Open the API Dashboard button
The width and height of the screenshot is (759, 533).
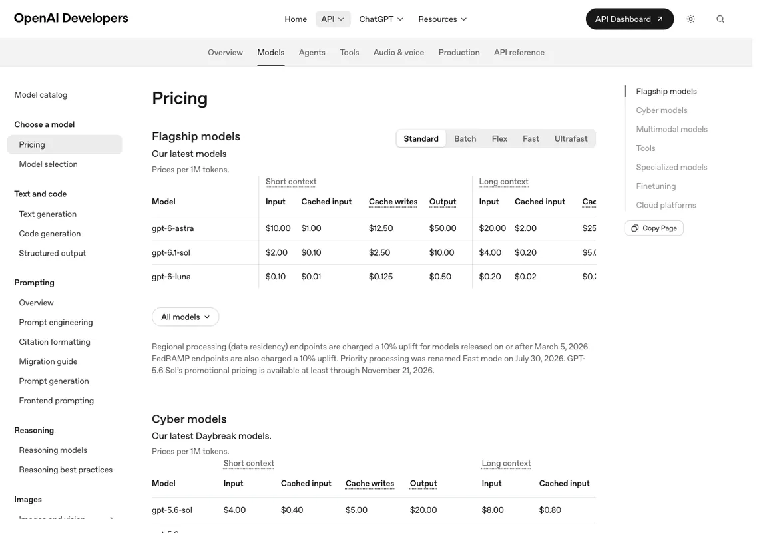click(630, 19)
